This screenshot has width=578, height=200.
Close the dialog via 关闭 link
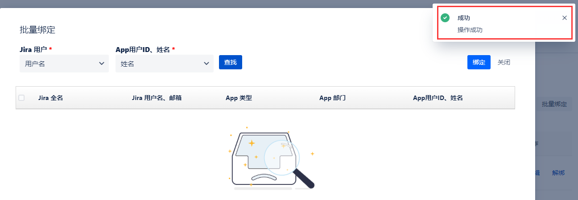[x=504, y=62]
